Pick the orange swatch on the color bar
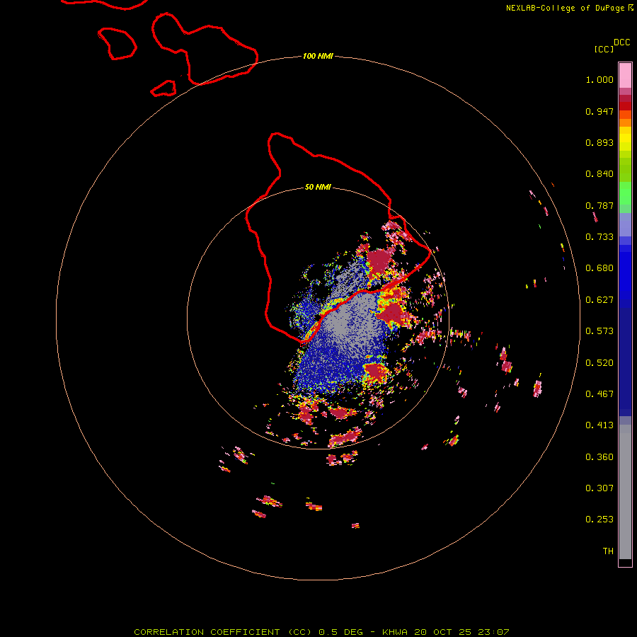The width and height of the screenshot is (637, 637). pos(625,122)
